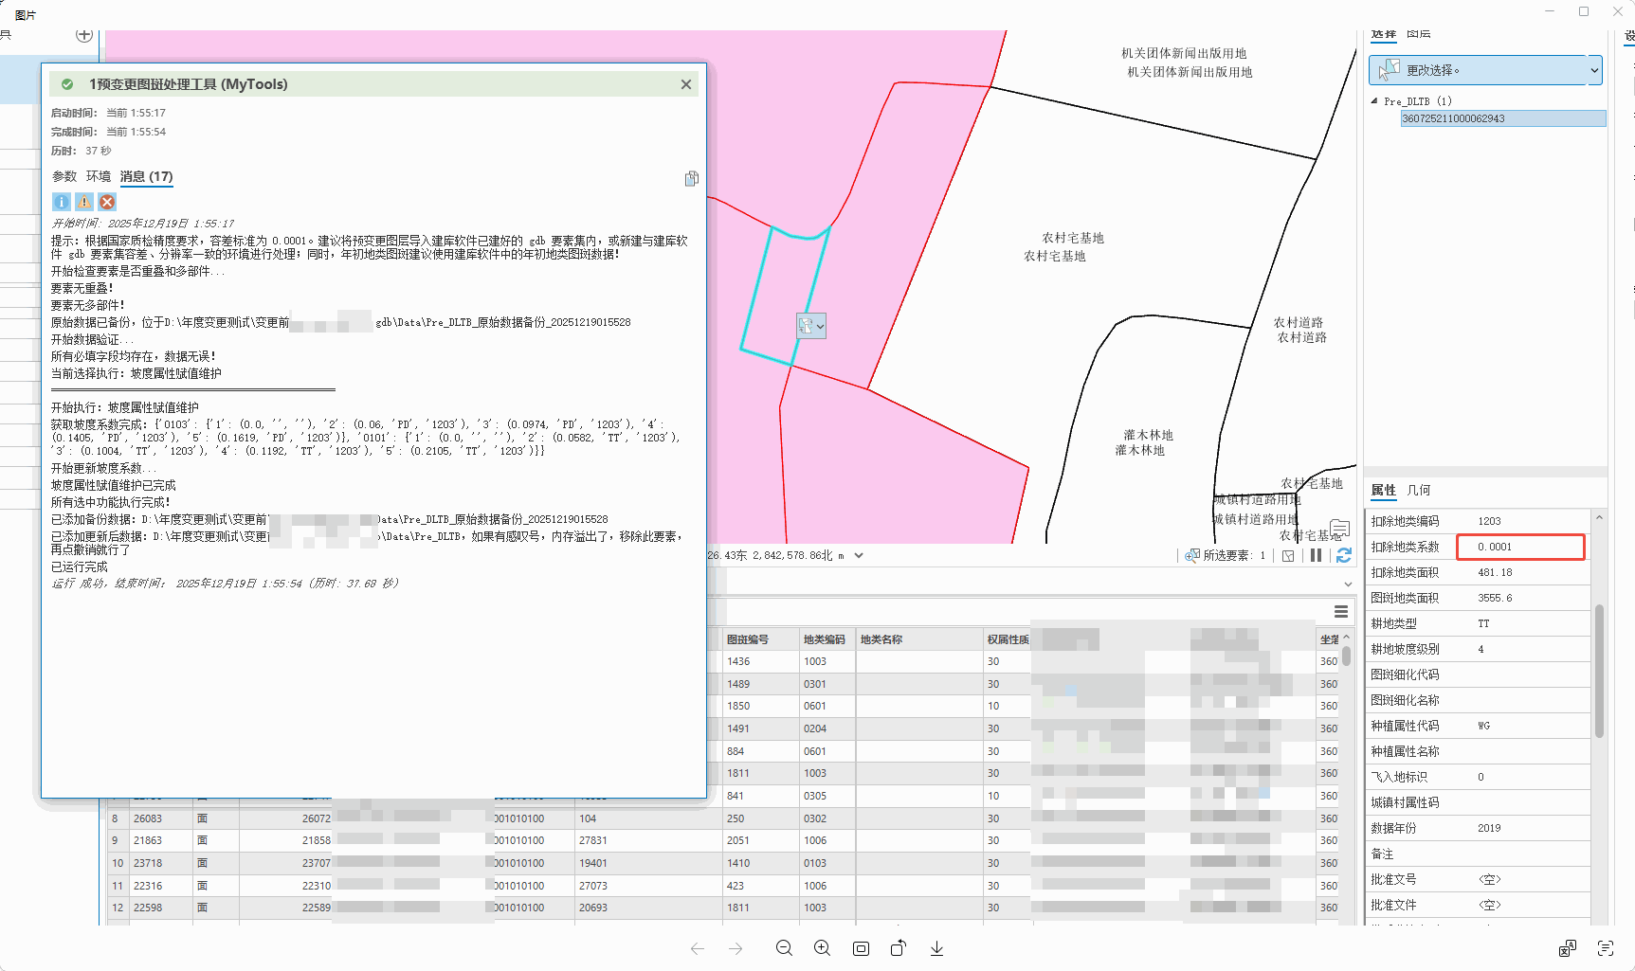
Task: Open the coordinate units dropdown arrow
Action: coord(859,555)
